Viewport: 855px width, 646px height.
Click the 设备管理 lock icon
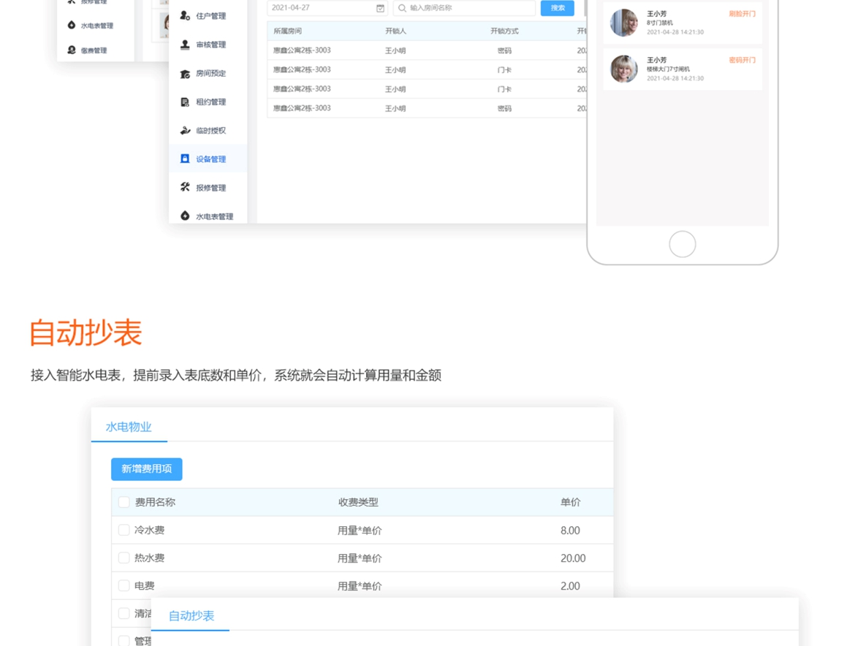(185, 159)
